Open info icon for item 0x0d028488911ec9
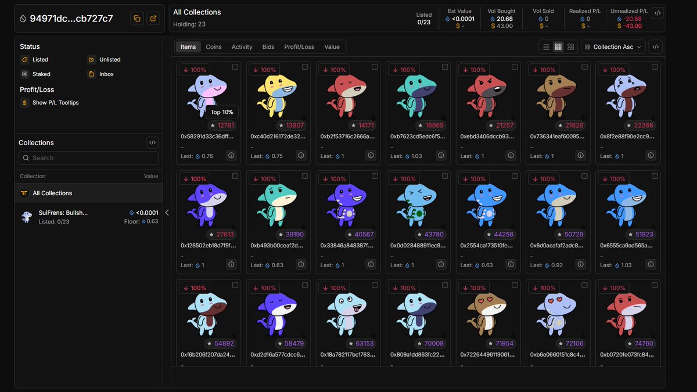Image resolution: width=697 pixels, height=392 pixels. (x=441, y=265)
